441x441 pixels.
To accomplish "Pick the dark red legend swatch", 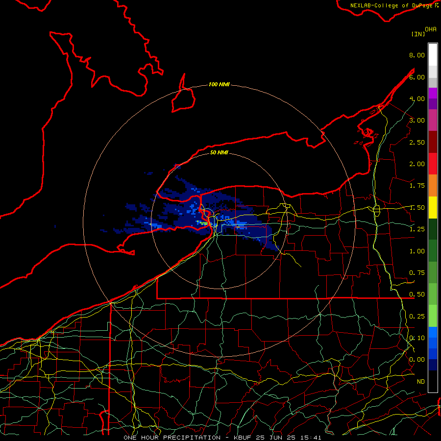I will (433, 142).
